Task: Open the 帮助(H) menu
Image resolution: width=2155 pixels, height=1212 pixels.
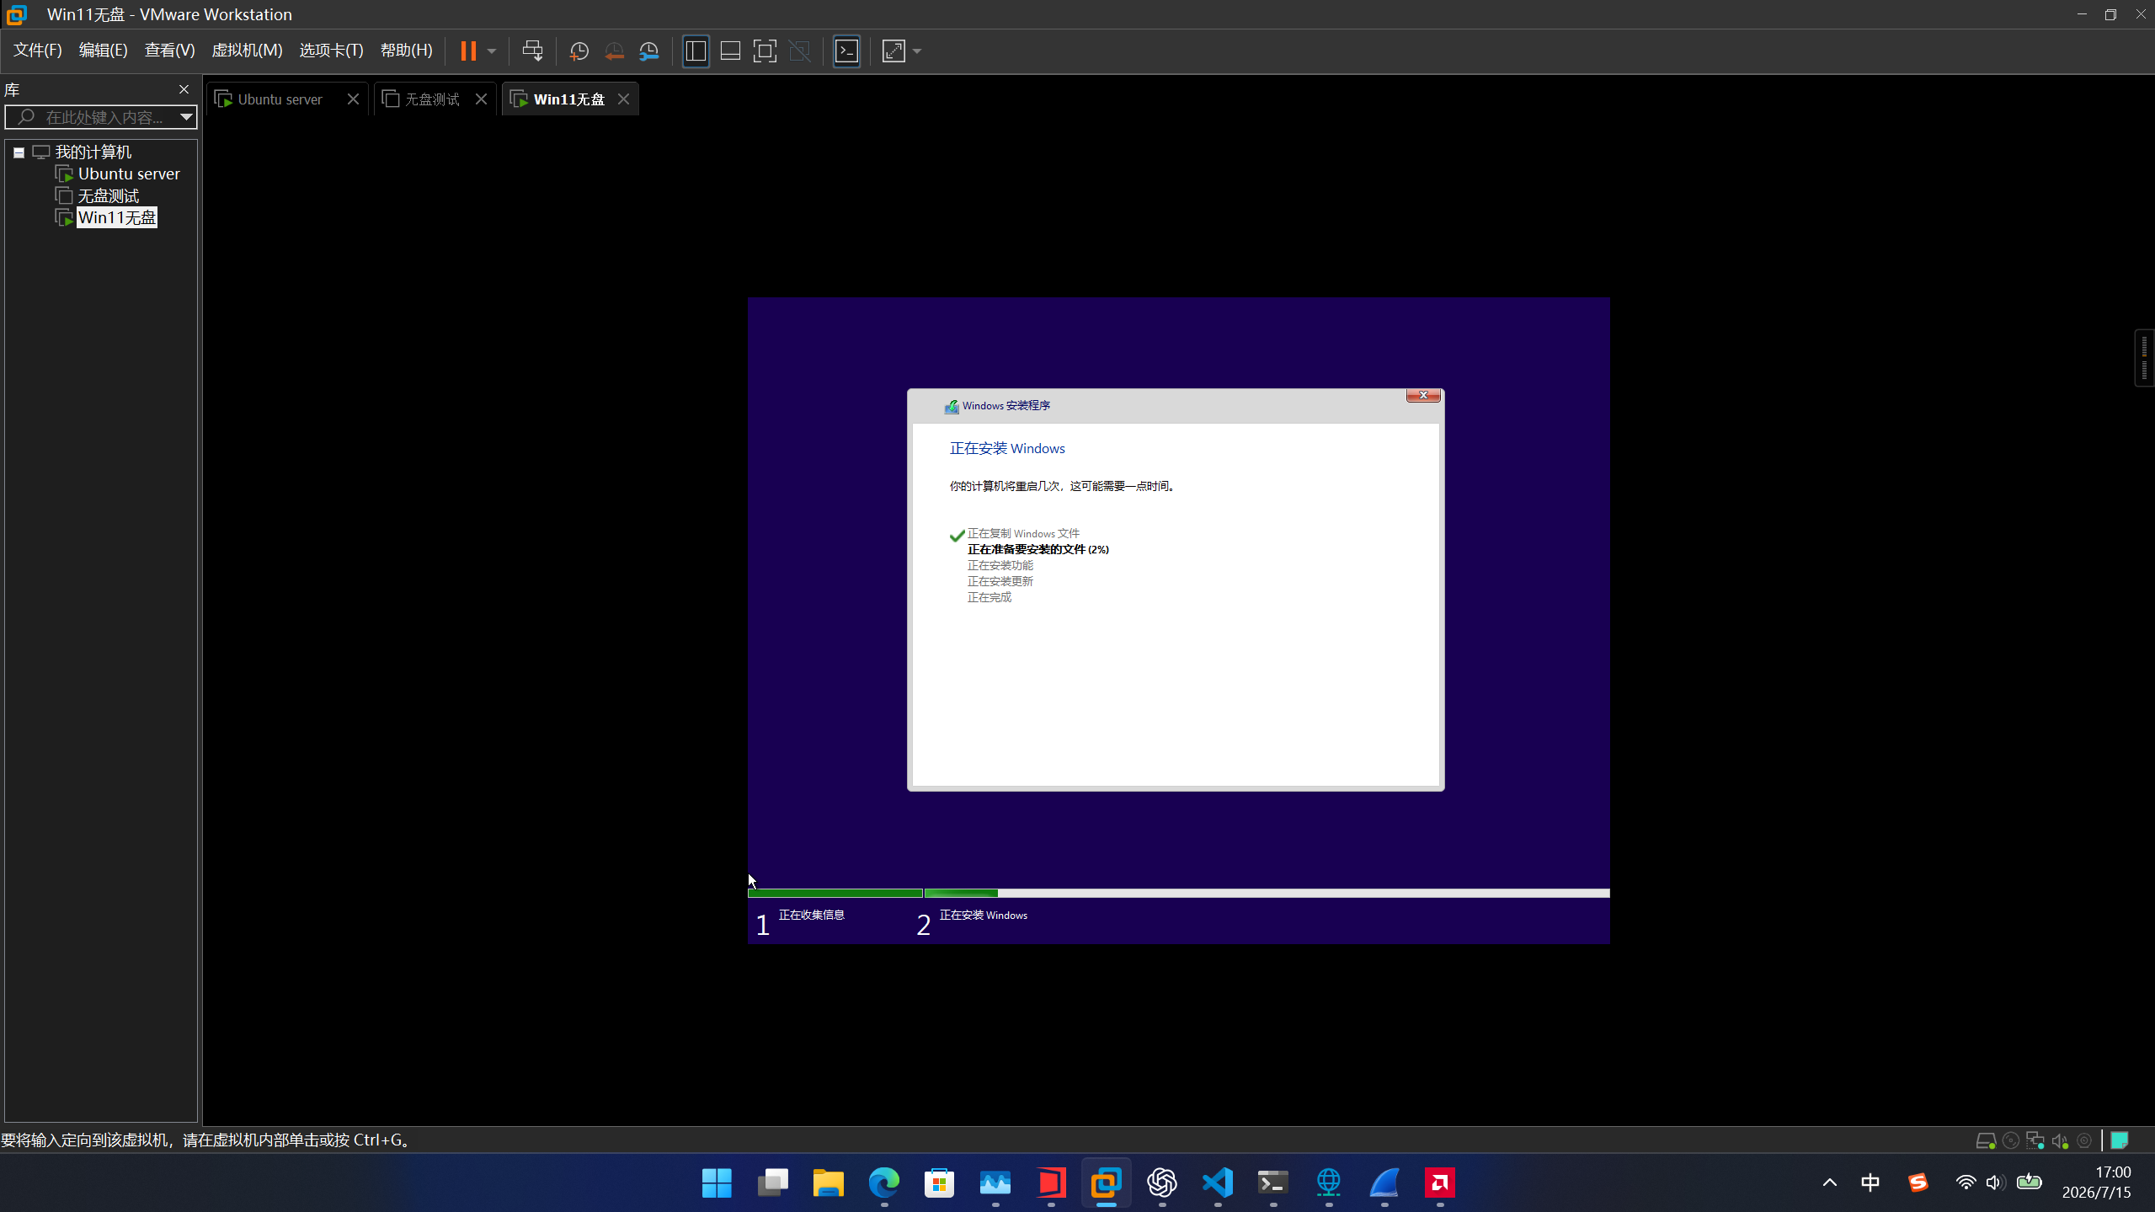Action: point(406,51)
